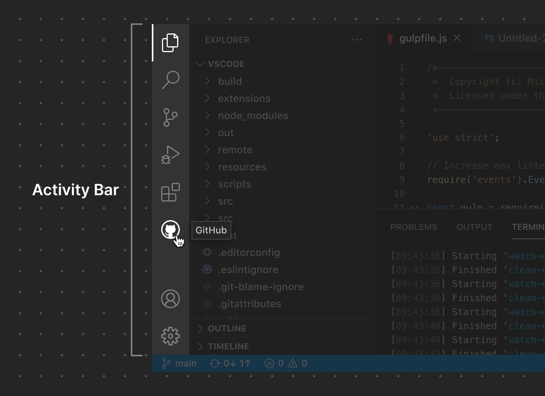Image resolution: width=545 pixels, height=396 pixels.
Task: Select the GitHub icon in the Activity Bar
Action: coord(170,230)
